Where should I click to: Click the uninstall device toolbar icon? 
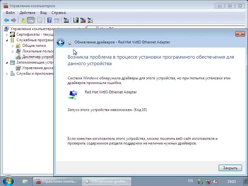click(83, 20)
